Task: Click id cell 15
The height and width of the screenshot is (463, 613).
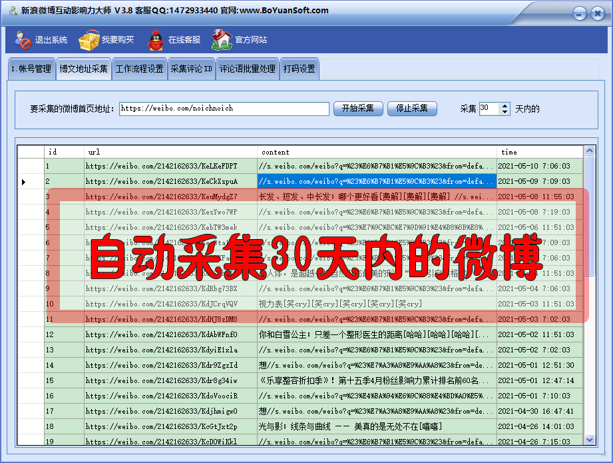Action: [x=64, y=380]
